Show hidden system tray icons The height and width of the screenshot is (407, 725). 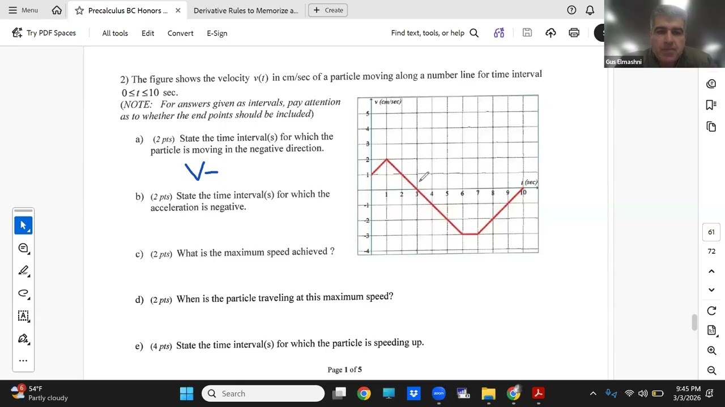pyautogui.click(x=593, y=393)
